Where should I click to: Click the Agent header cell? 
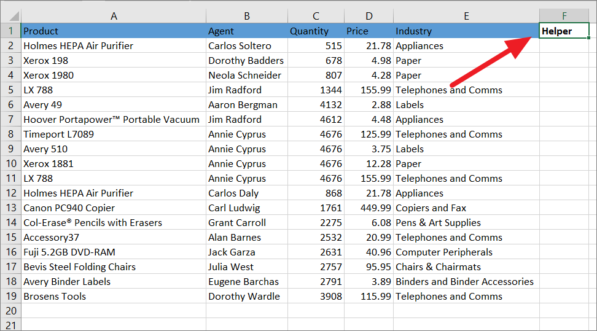coord(247,31)
